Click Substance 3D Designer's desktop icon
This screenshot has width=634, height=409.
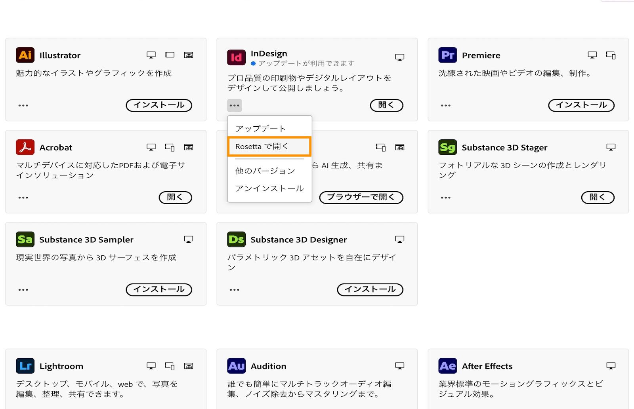[399, 239]
